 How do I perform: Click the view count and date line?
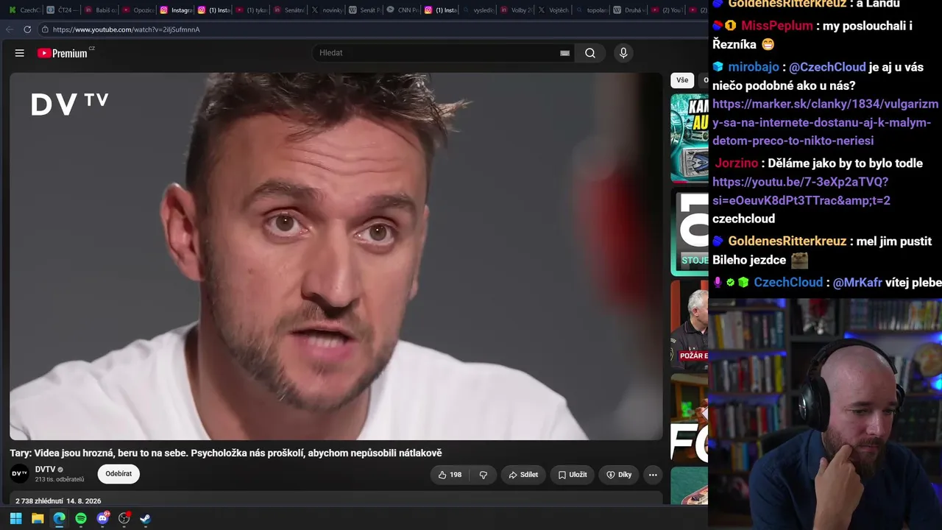pyautogui.click(x=58, y=501)
